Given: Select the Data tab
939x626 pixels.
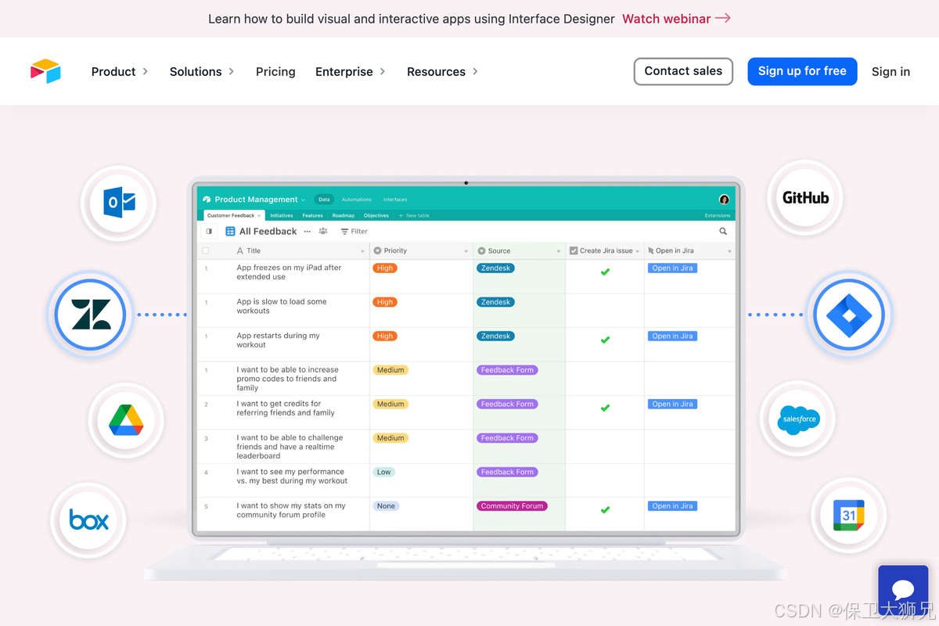Looking at the screenshot, I should [x=324, y=200].
